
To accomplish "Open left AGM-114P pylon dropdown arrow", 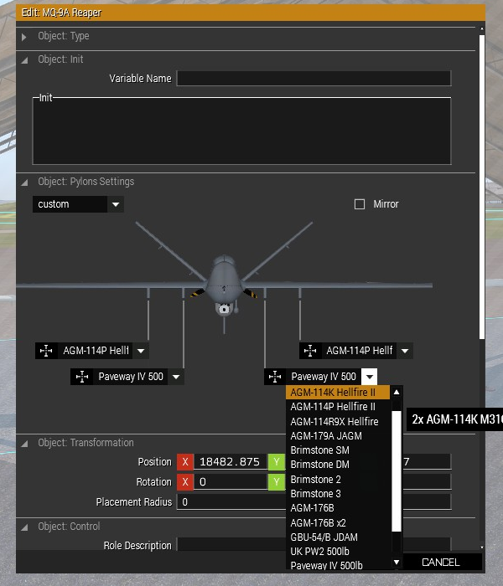I will [x=141, y=351].
